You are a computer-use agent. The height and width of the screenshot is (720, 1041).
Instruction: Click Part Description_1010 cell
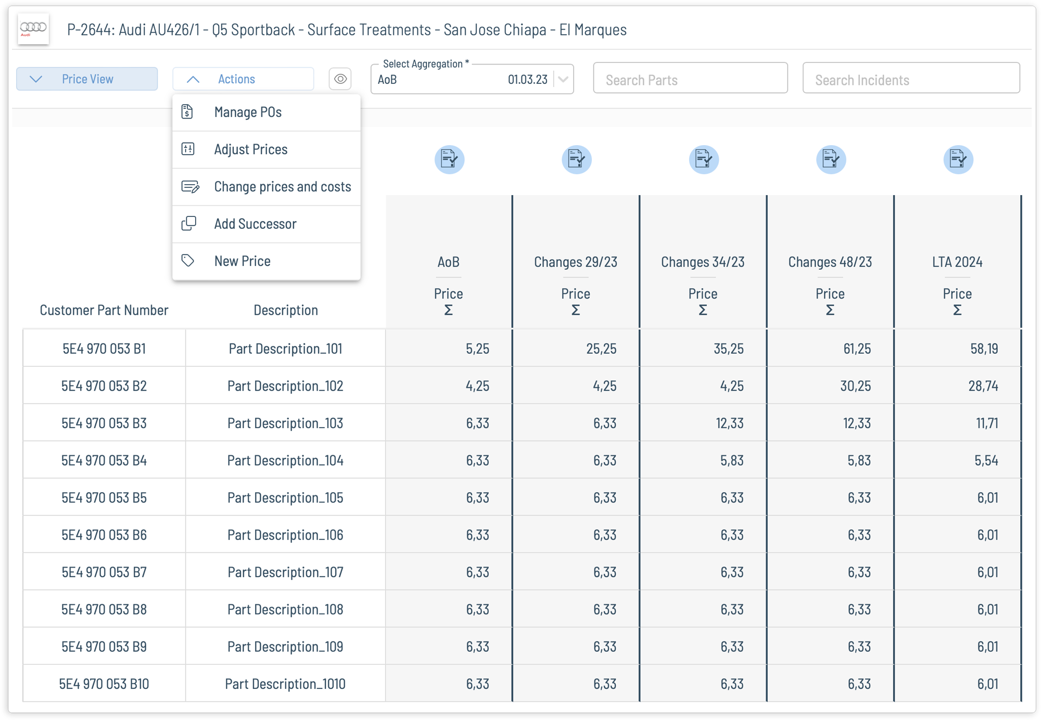[286, 684]
